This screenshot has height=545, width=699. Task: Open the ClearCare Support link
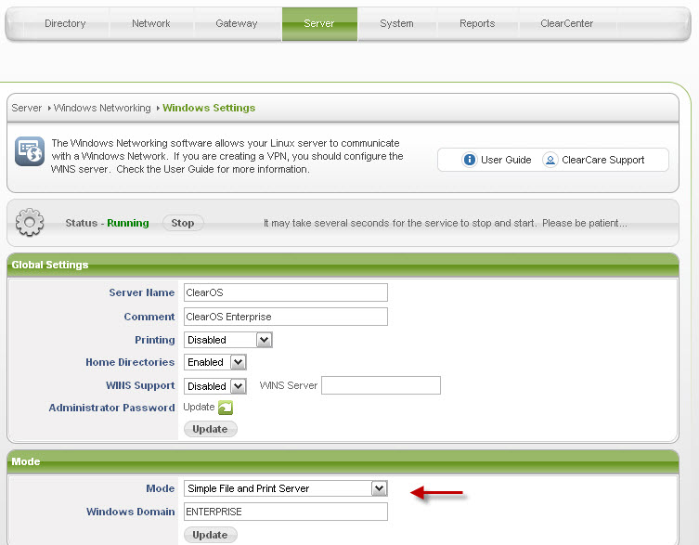[x=602, y=160]
